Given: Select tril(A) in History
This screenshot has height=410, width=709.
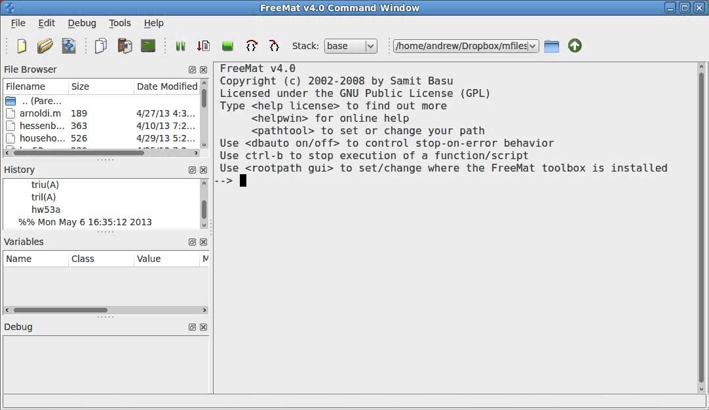Looking at the screenshot, I should [x=43, y=198].
